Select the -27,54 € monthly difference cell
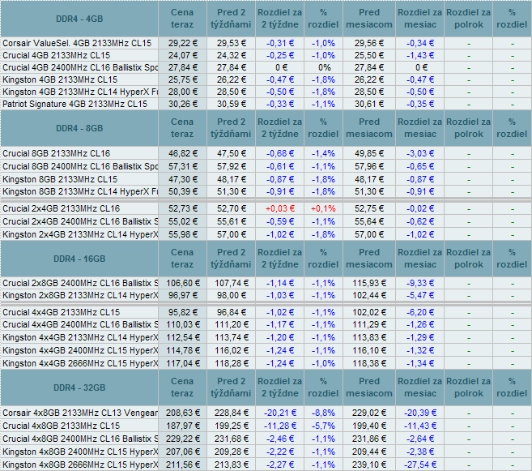The image size is (532, 471). click(420, 465)
